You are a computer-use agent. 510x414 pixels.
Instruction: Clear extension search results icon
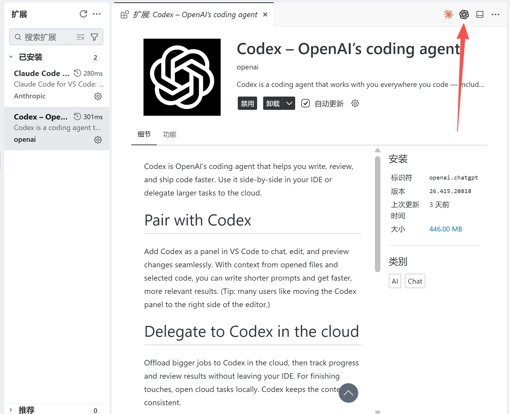click(80, 37)
